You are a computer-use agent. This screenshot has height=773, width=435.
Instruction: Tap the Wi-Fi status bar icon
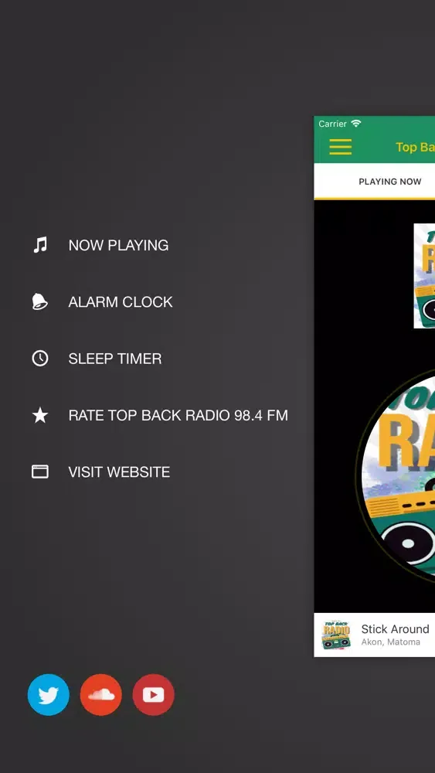[x=355, y=123]
